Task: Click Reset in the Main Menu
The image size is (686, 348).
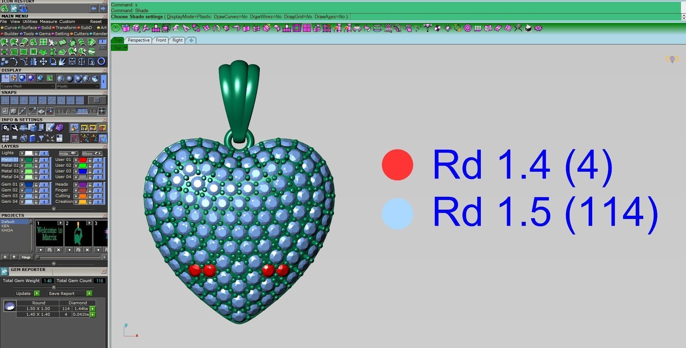Action: [x=96, y=22]
